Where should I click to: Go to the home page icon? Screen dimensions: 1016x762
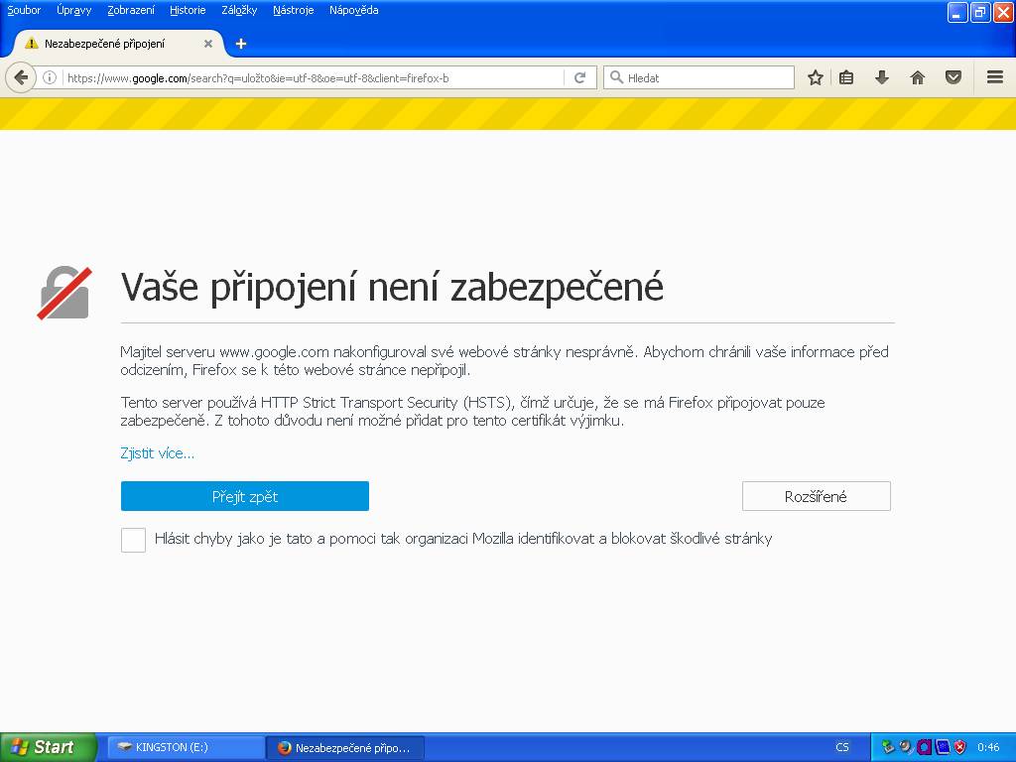(917, 77)
